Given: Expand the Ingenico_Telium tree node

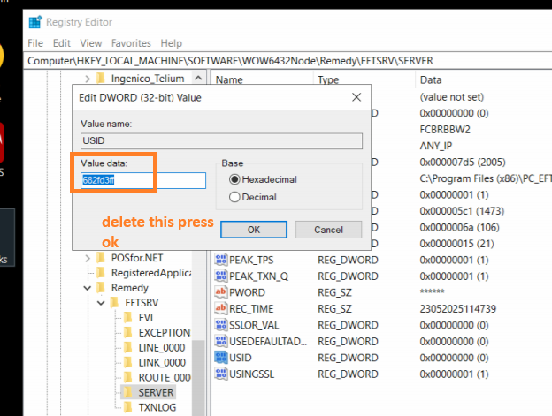Looking at the screenshot, I should (88, 79).
